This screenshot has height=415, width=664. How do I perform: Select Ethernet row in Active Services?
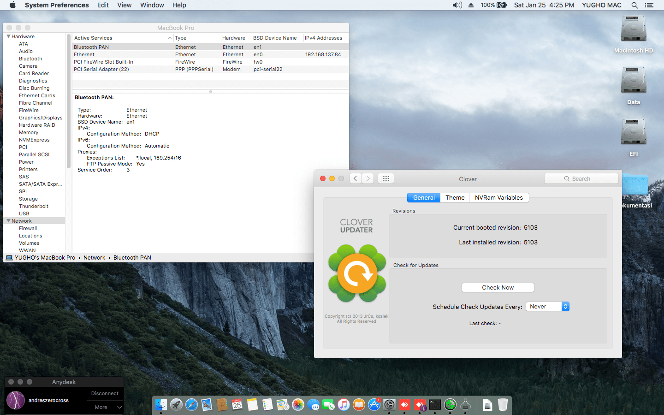[x=210, y=54]
